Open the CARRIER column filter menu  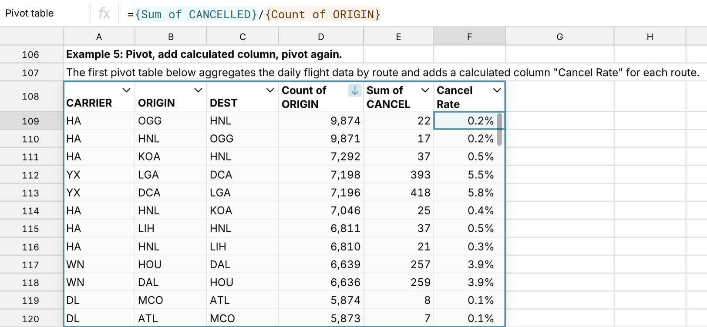pyautogui.click(x=127, y=90)
